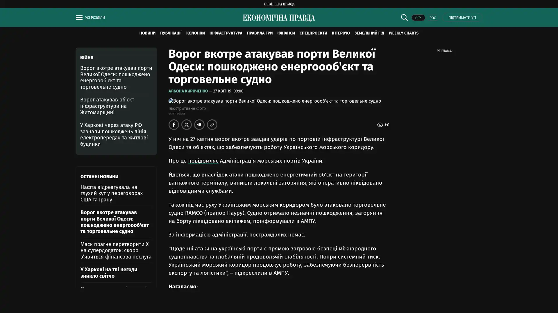558x313 pixels.
Task: Share article on Facebook
Action: click(174, 125)
